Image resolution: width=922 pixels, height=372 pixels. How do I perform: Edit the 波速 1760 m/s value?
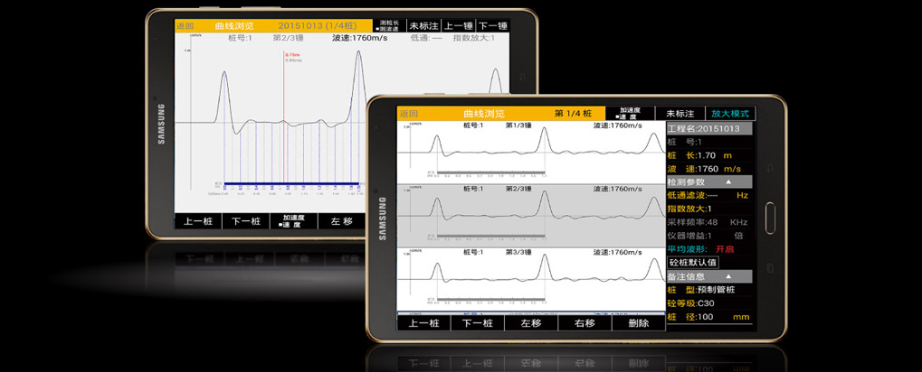pyautogui.click(x=709, y=169)
